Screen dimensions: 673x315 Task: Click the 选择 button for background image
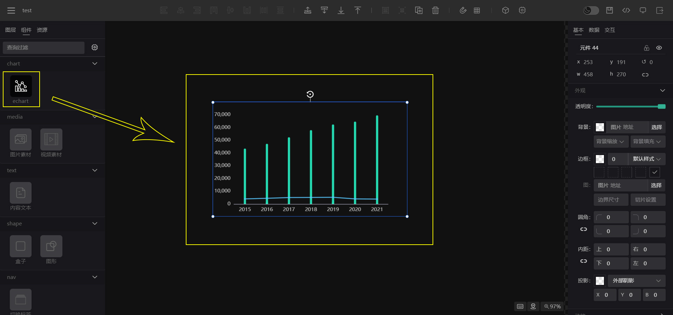click(657, 127)
